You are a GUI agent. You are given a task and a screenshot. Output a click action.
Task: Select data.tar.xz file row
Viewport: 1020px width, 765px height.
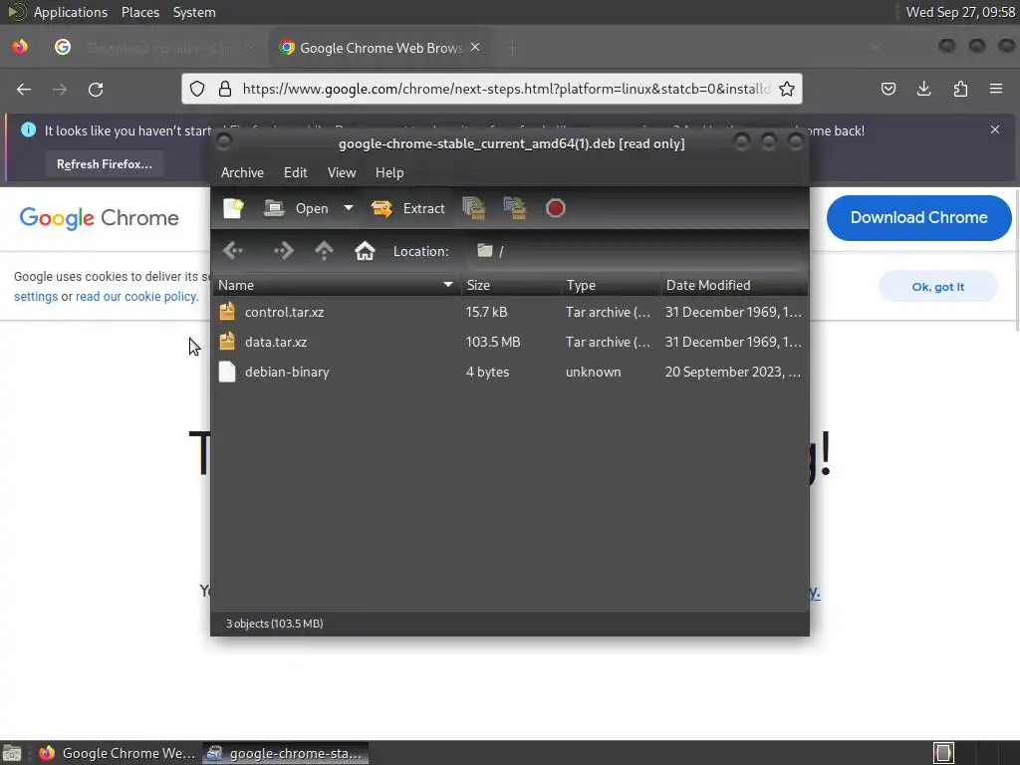510,342
